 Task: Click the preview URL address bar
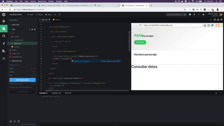click(172, 25)
